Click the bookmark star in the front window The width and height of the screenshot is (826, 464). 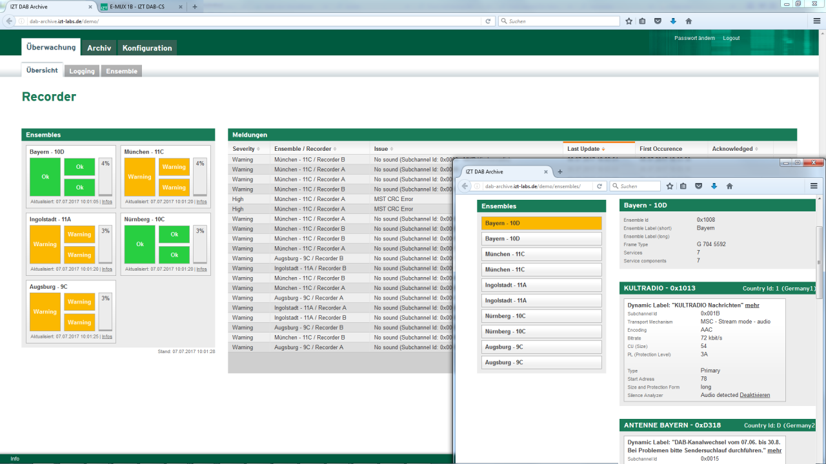[670, 186]
